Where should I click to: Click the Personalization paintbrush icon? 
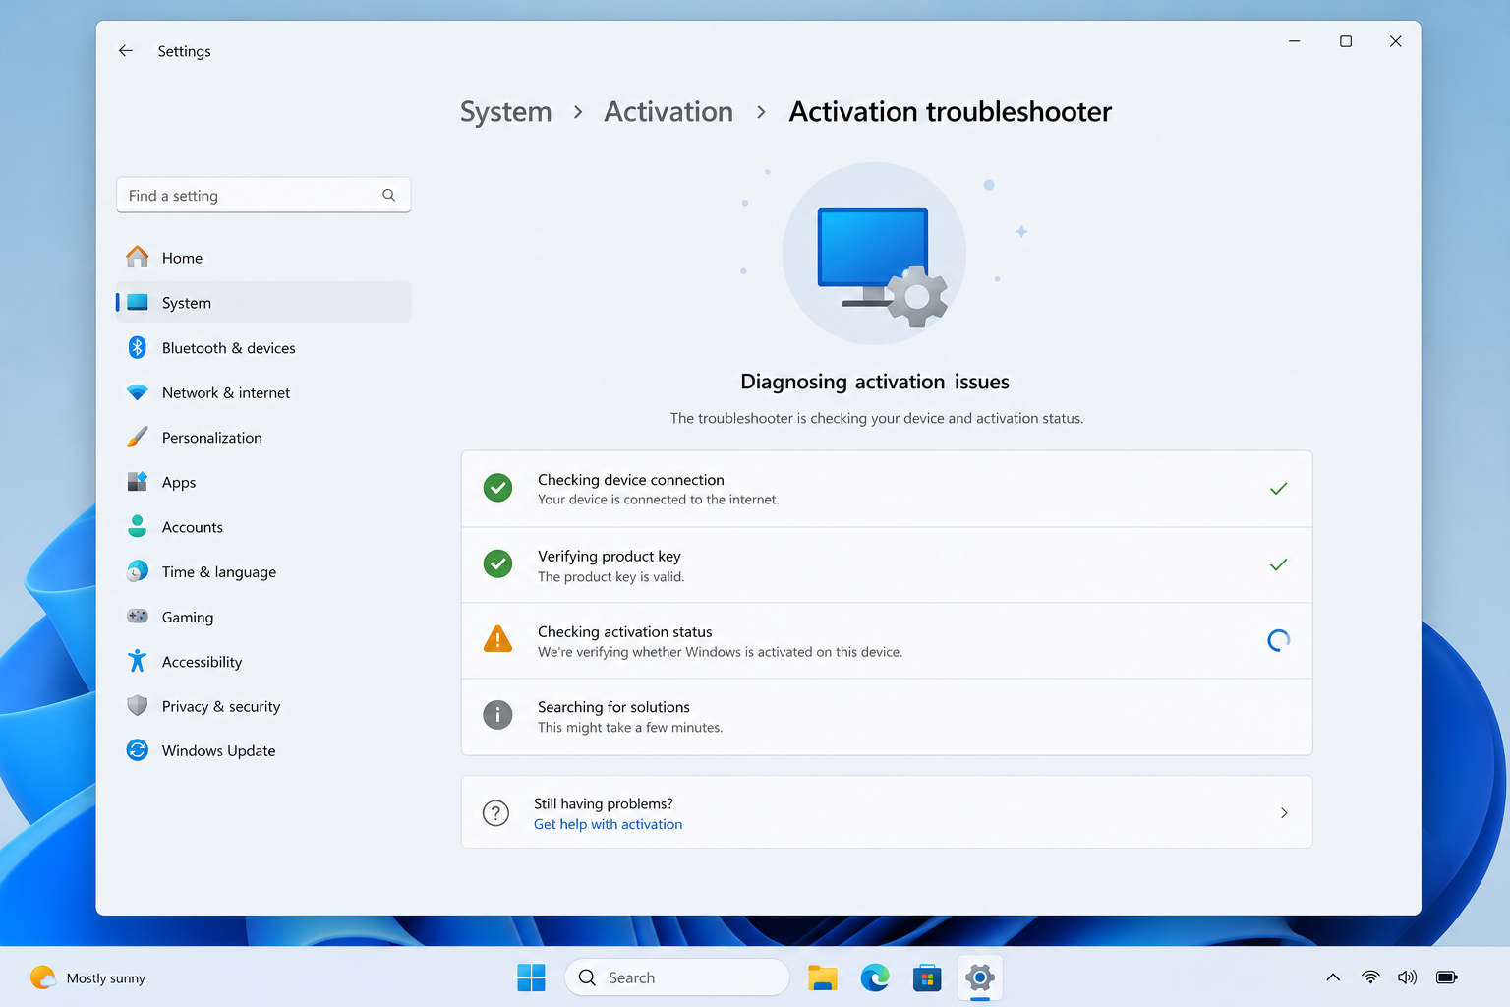(138, 437)
